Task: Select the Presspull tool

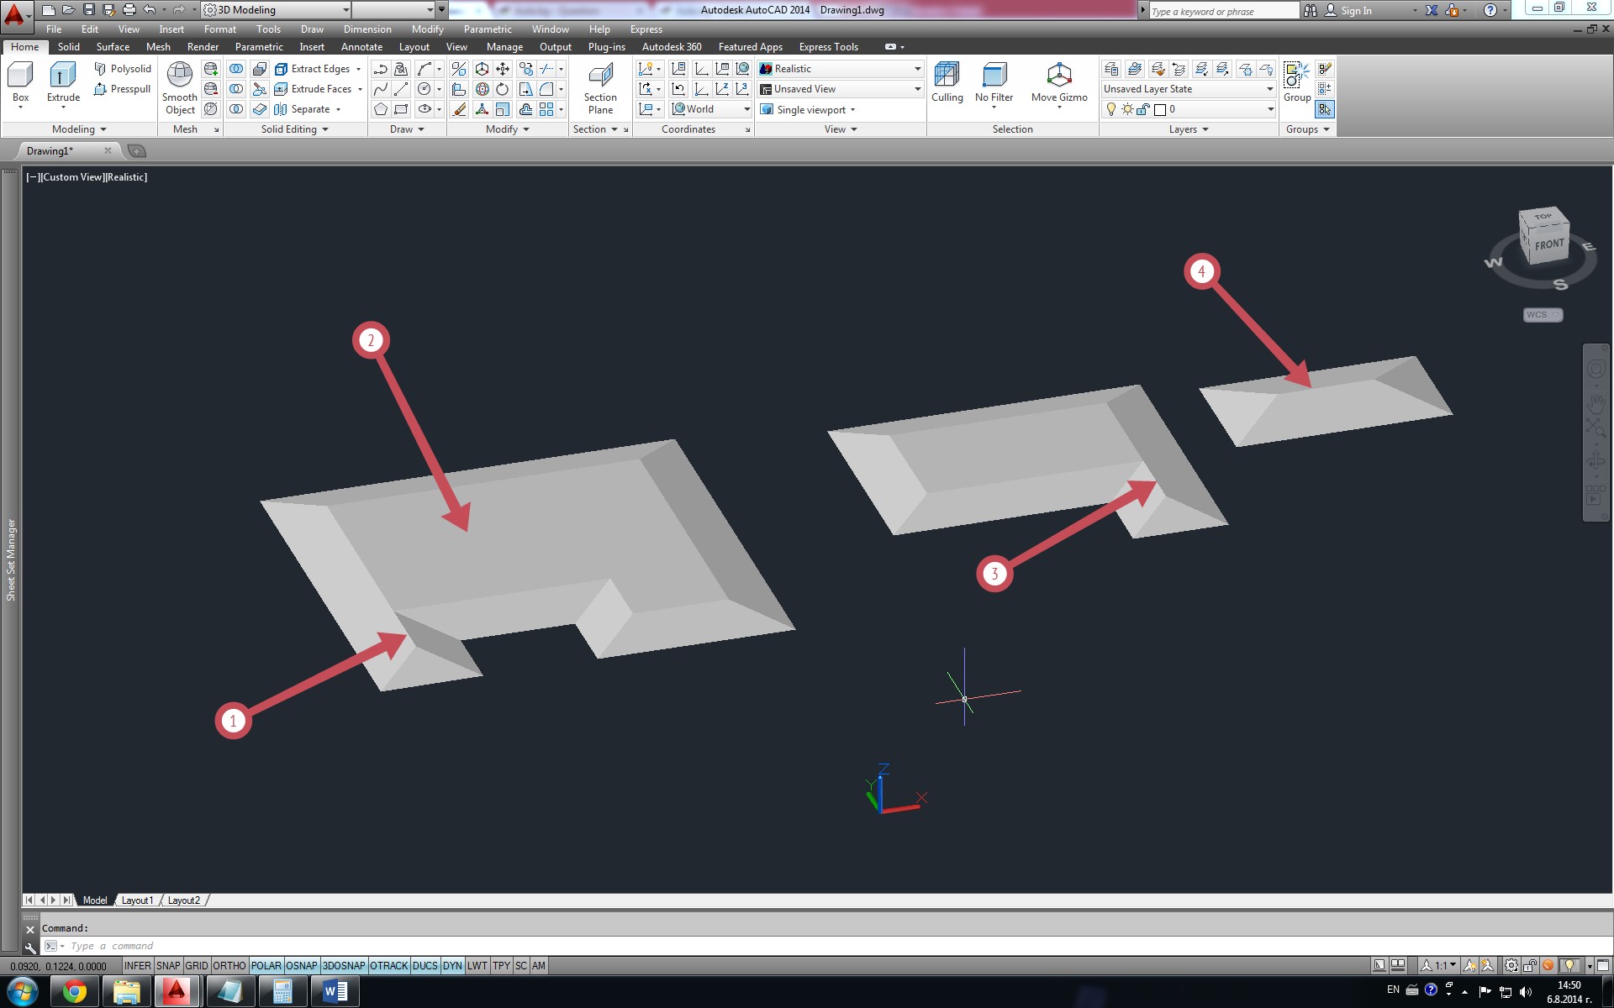Action: point(123,89)
